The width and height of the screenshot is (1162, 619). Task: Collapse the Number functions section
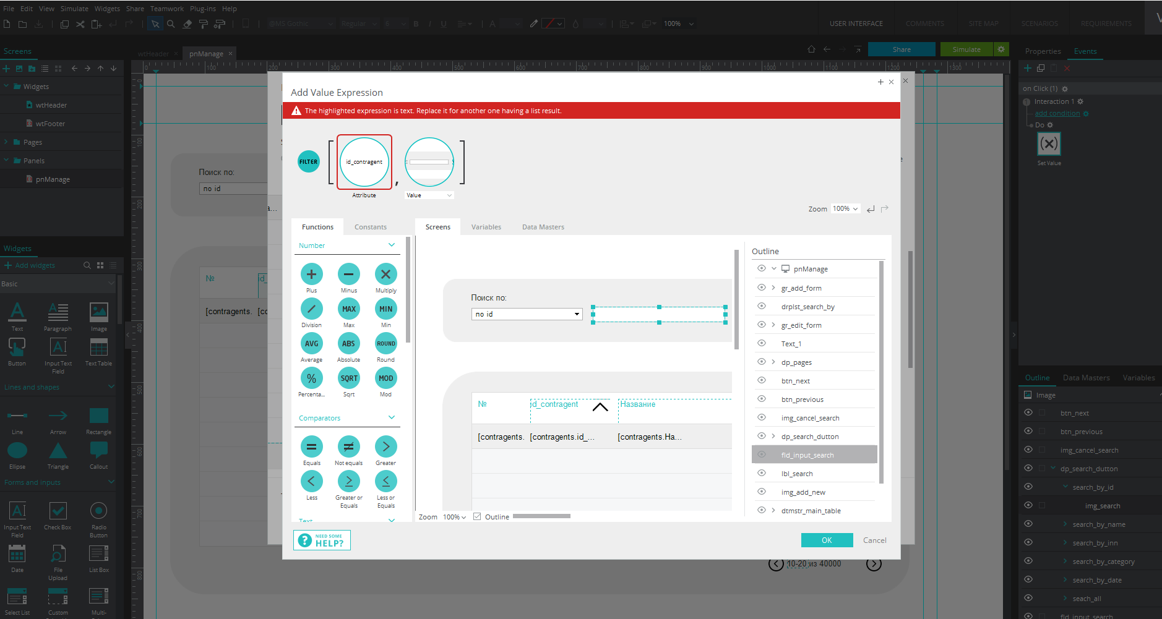(x=392, y=245)
